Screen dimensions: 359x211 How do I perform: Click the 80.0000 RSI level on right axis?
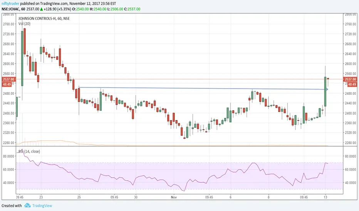coord(350,156)
